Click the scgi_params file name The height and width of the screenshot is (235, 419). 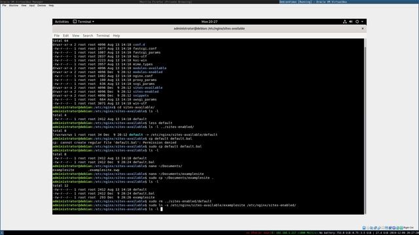click(x=144, y=84)
